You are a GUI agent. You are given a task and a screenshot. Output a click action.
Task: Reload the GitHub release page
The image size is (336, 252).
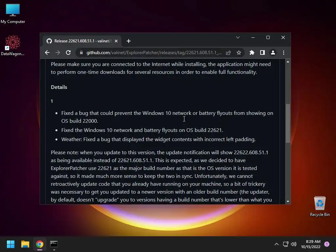(68, 52)
